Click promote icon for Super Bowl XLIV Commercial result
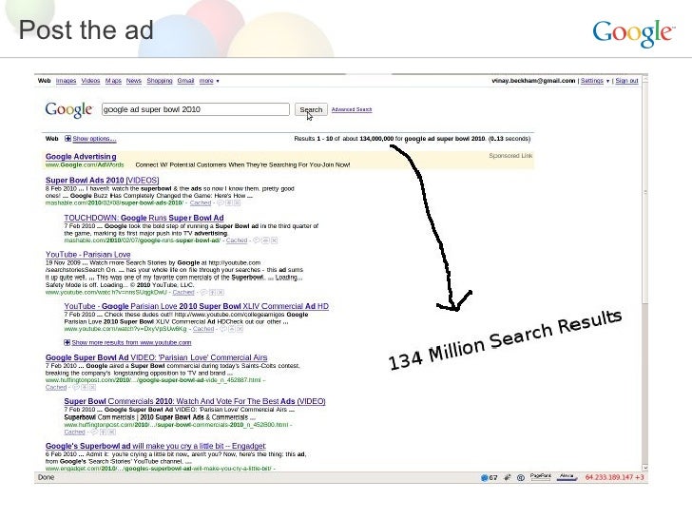692x519 pixels. (232, 329)
